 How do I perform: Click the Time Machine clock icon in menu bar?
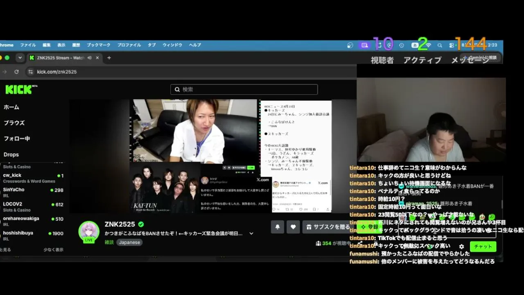pos(402,45)
